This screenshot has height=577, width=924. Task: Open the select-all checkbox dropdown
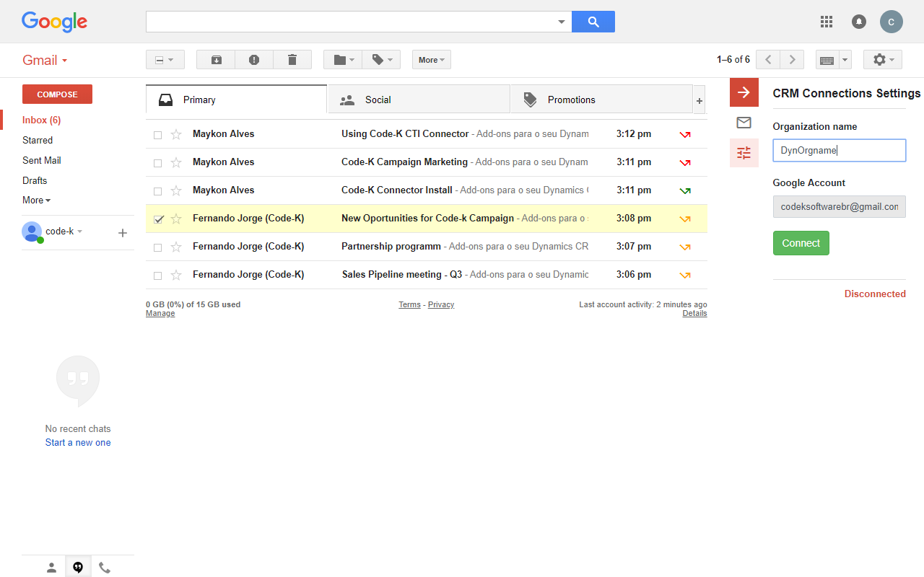pos(165,60)
